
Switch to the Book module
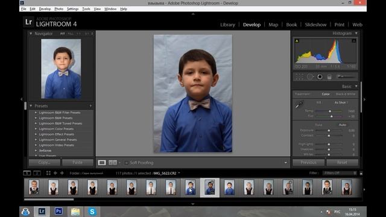click(291, 25)
